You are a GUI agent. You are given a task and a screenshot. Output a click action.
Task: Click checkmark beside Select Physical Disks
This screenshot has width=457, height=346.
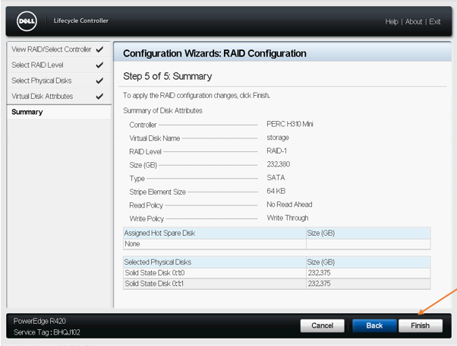click(x=99, y=81)
